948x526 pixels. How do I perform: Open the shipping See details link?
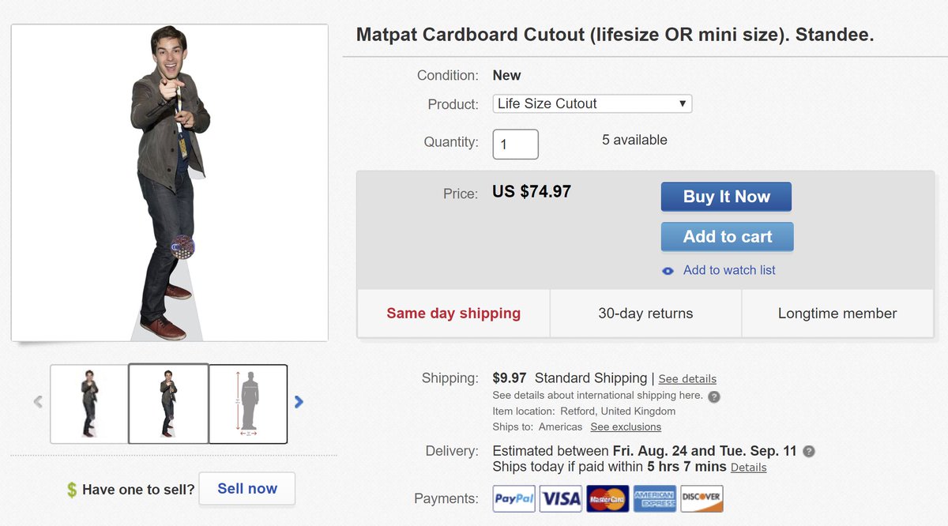click(687, 379)
